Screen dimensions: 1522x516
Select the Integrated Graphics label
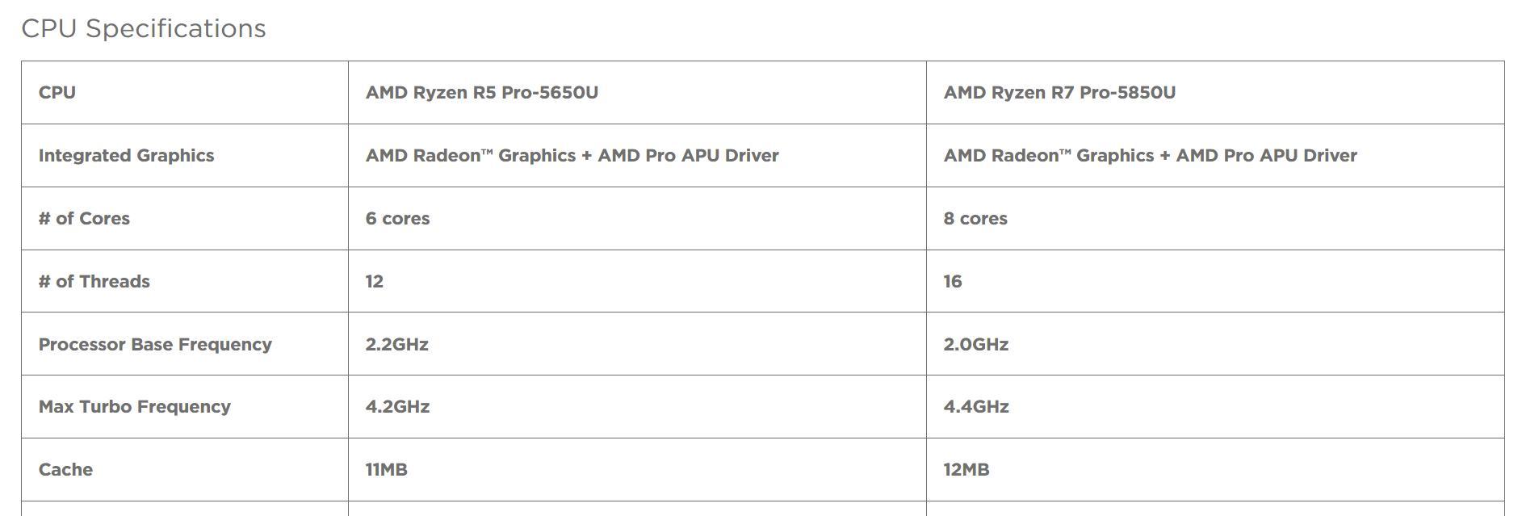[126, 155]
